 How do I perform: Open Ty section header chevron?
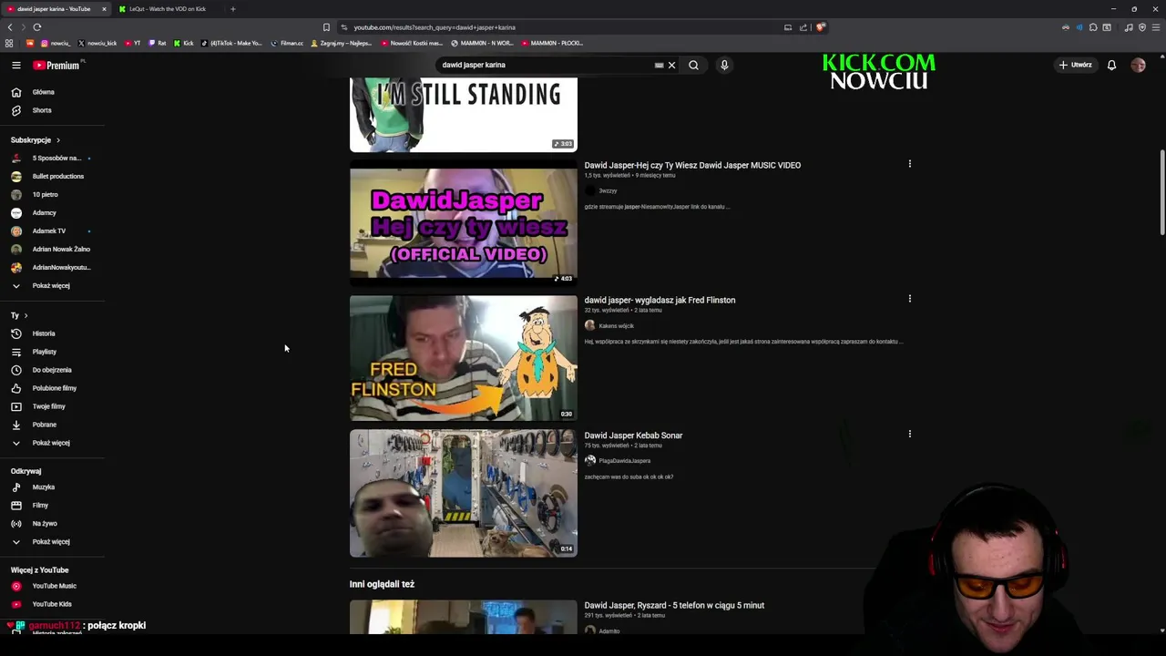click(x=19, y=315)
